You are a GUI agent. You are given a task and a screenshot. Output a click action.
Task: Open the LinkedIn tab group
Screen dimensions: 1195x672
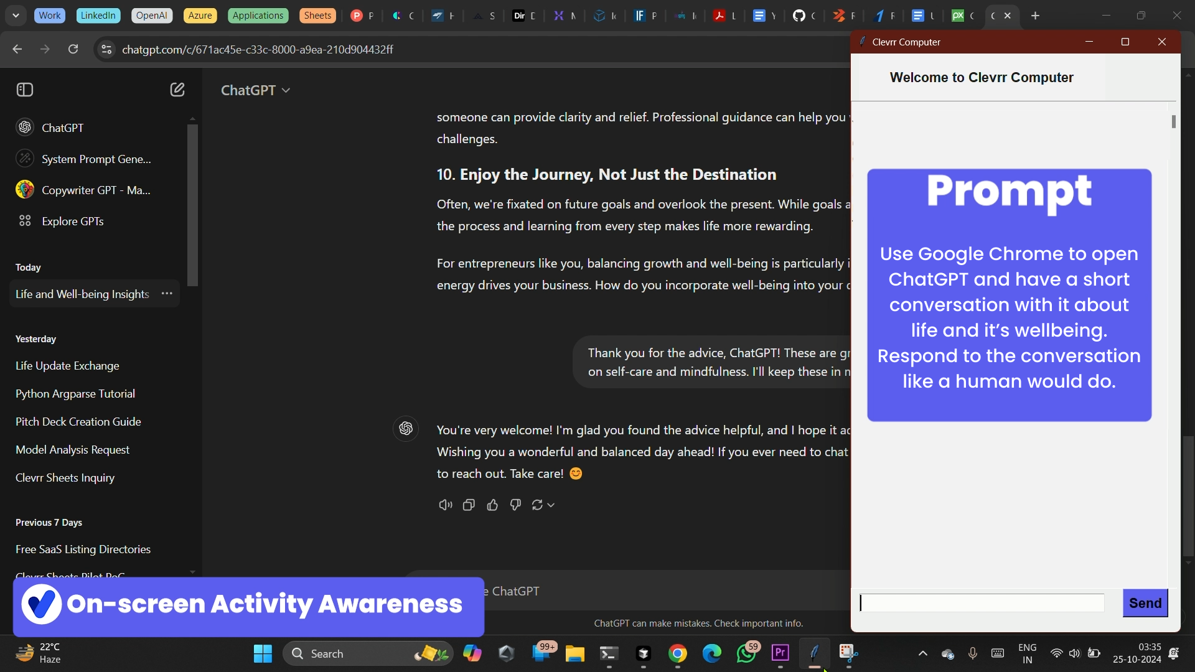pyautogui.click(x=98, y=16)
